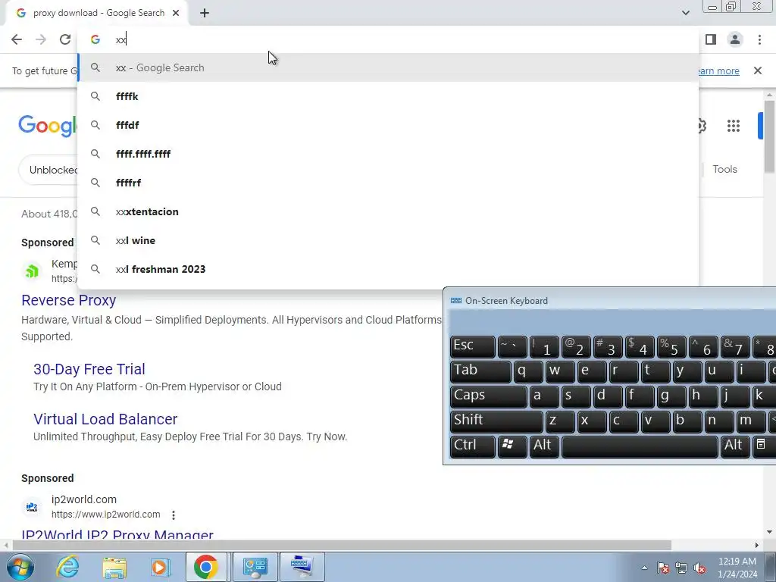Open the Virtual Load Balancer link

[x=105, y=419]
